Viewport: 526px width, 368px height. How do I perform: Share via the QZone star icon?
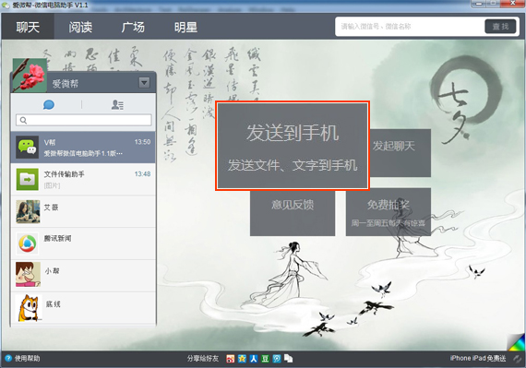(x=242, y=359)
